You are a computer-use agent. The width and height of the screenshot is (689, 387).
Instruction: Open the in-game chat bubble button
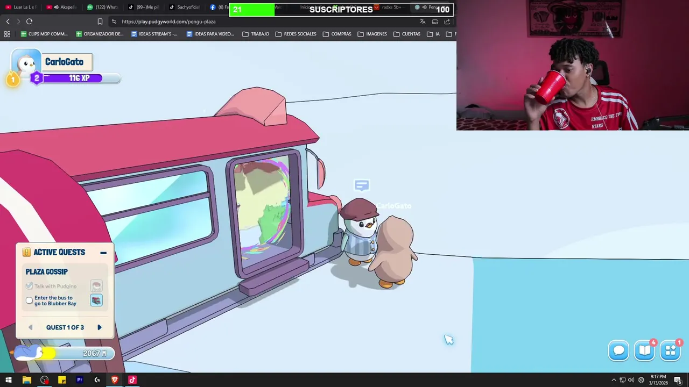pos(618,351)
